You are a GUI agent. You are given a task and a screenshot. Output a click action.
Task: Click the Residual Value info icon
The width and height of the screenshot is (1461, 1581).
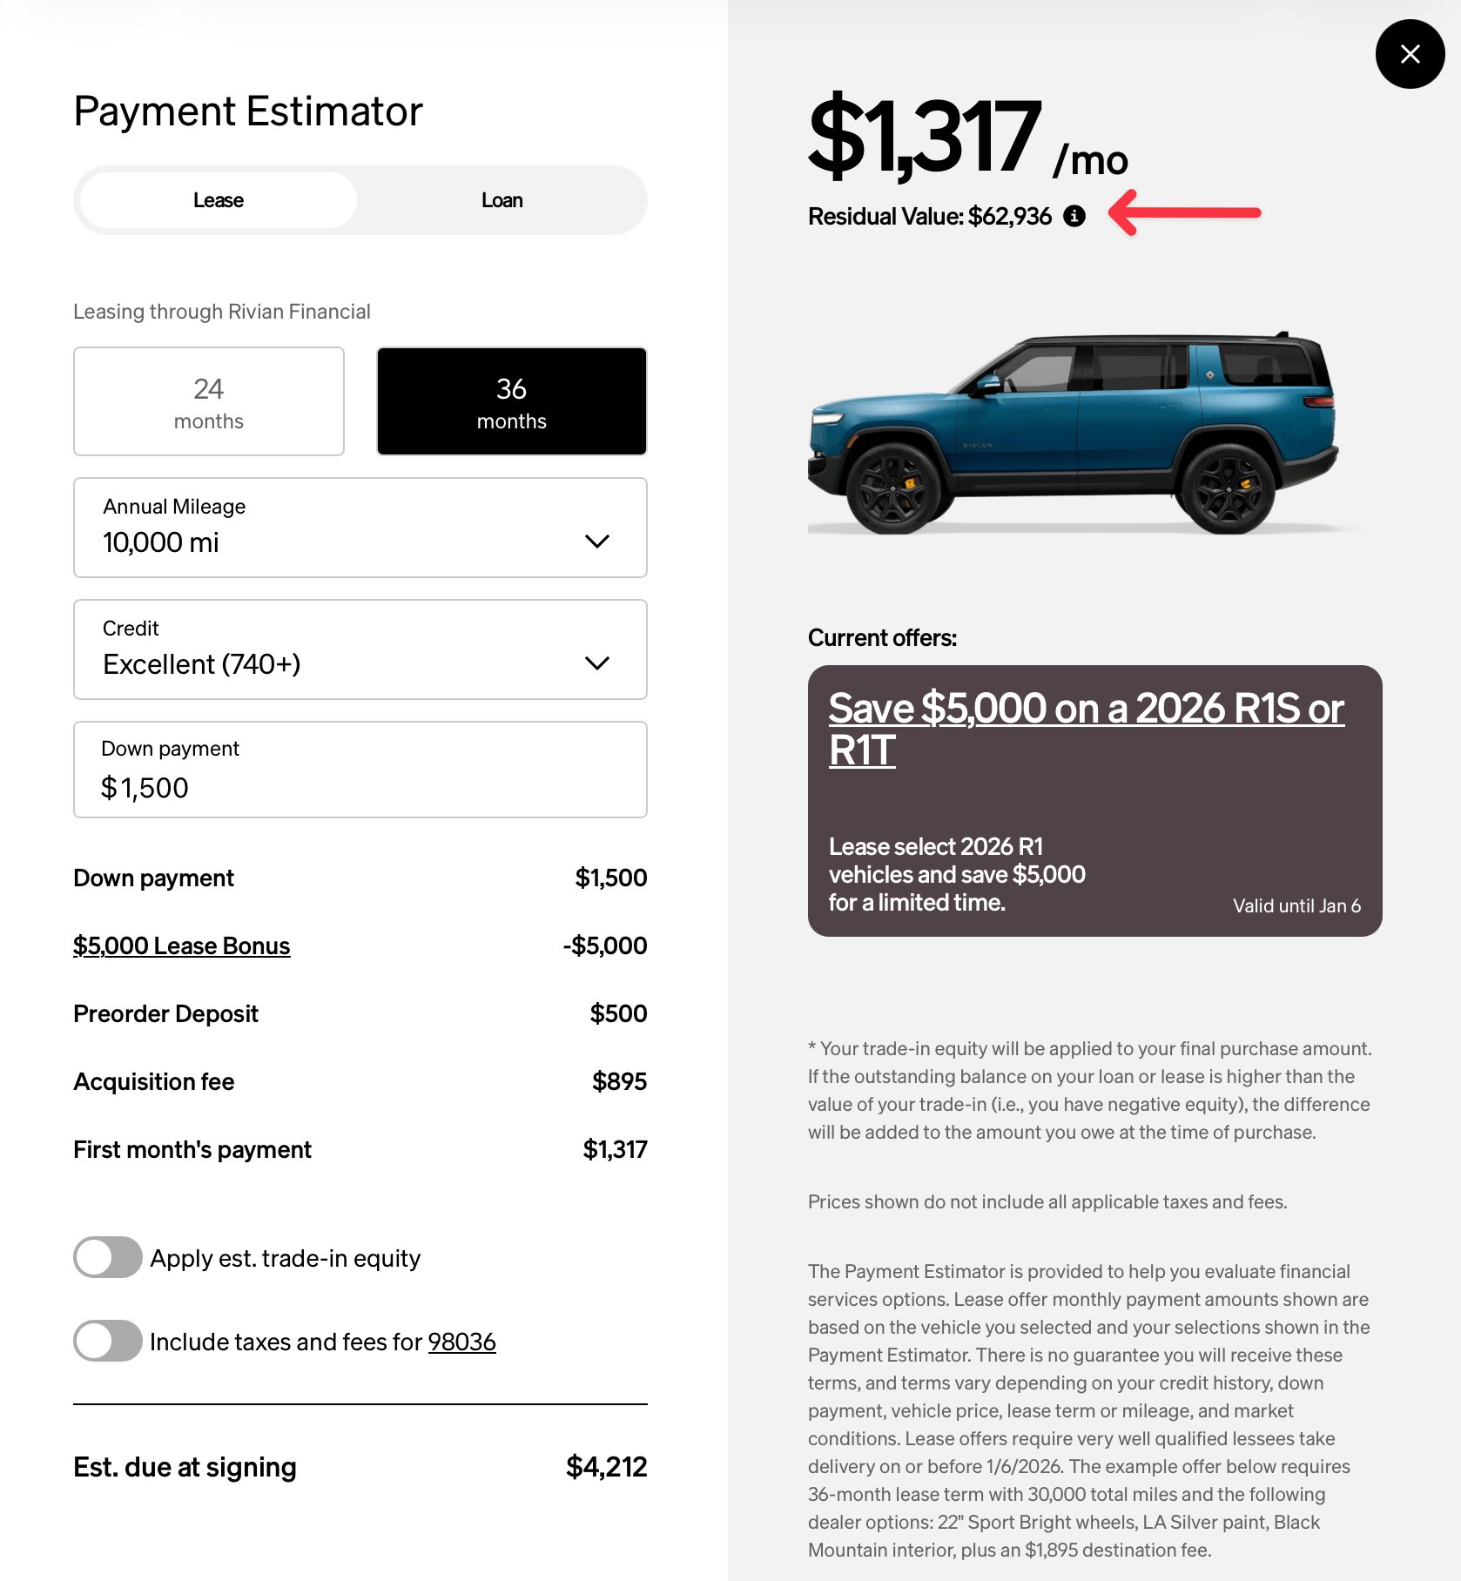pyautogui.click(x=1074, y=216)
